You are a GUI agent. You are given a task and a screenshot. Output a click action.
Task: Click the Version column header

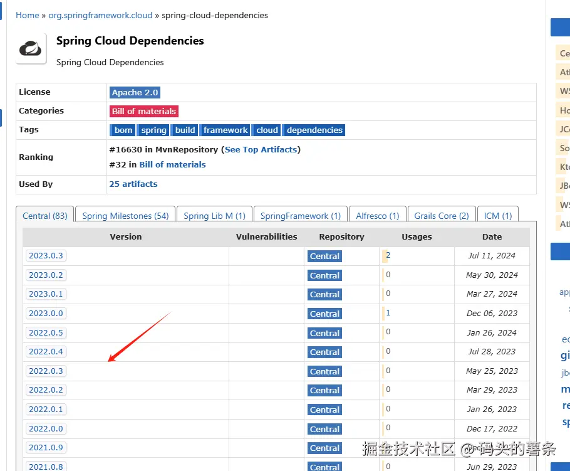pos(126,237)
